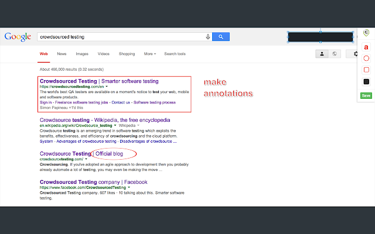This screenshot has height=234, width=375.
Task: Open the settings gear icon
Action: click(x=356, y=54)
